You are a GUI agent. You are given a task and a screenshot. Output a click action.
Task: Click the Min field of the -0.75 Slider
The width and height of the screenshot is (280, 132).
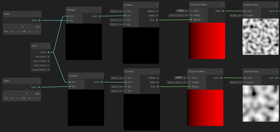pyautogui.click(x=16, y=31)
